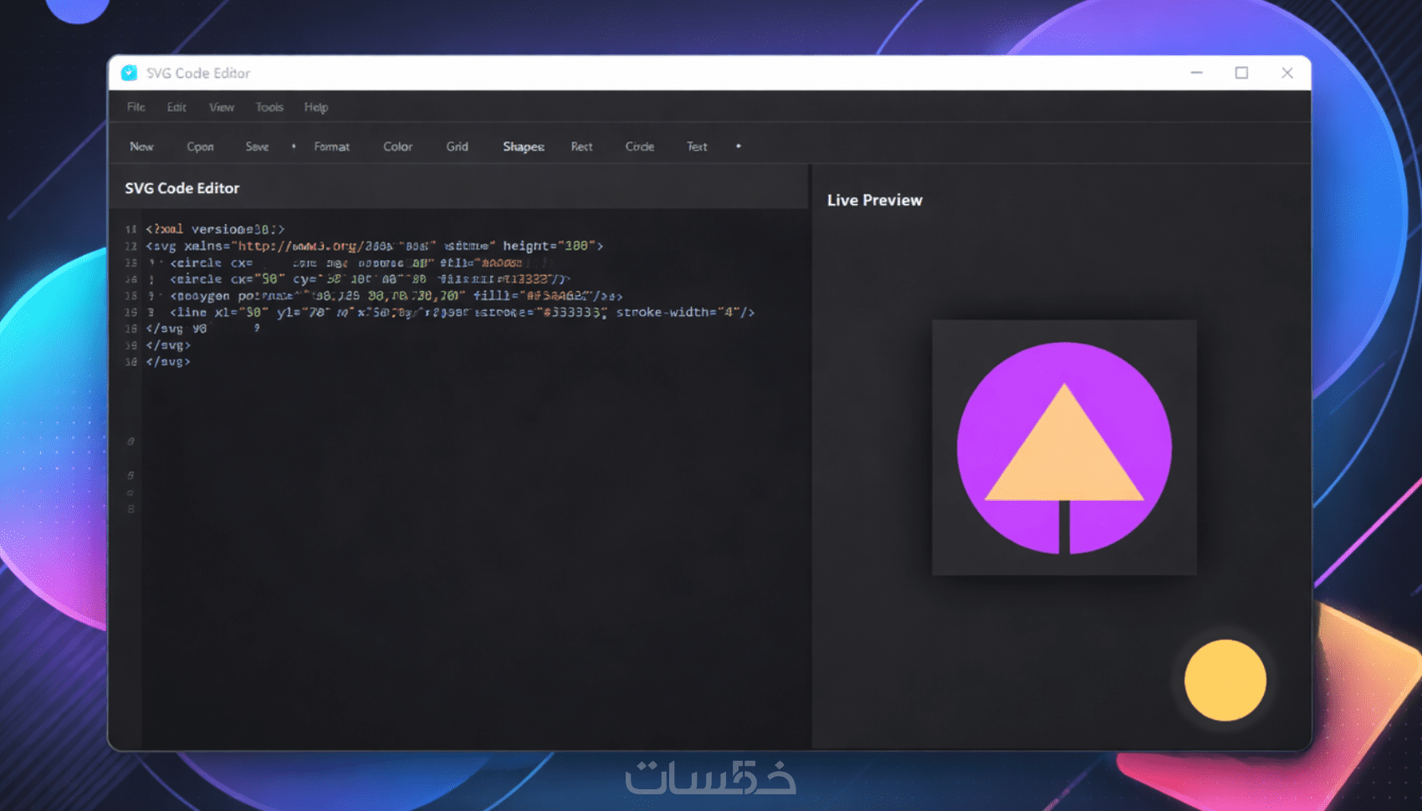1422x811 pixels.
Task: Click the polygon points code line
Action: (x=396, y=296)
